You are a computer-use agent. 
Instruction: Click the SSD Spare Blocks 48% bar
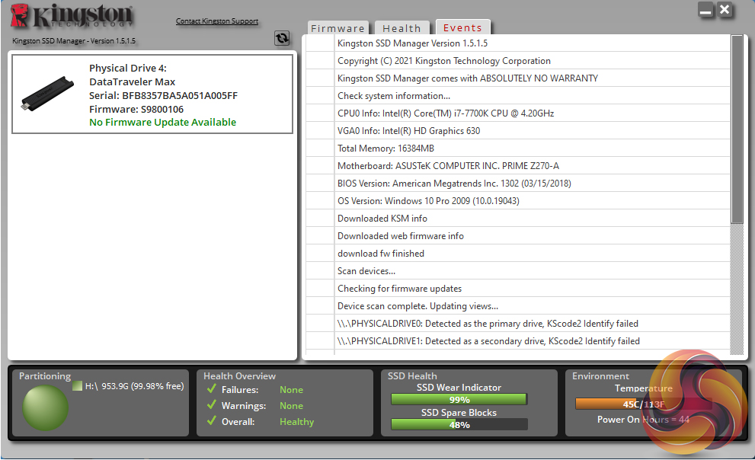pyautogui.click(x=459, y=424)
